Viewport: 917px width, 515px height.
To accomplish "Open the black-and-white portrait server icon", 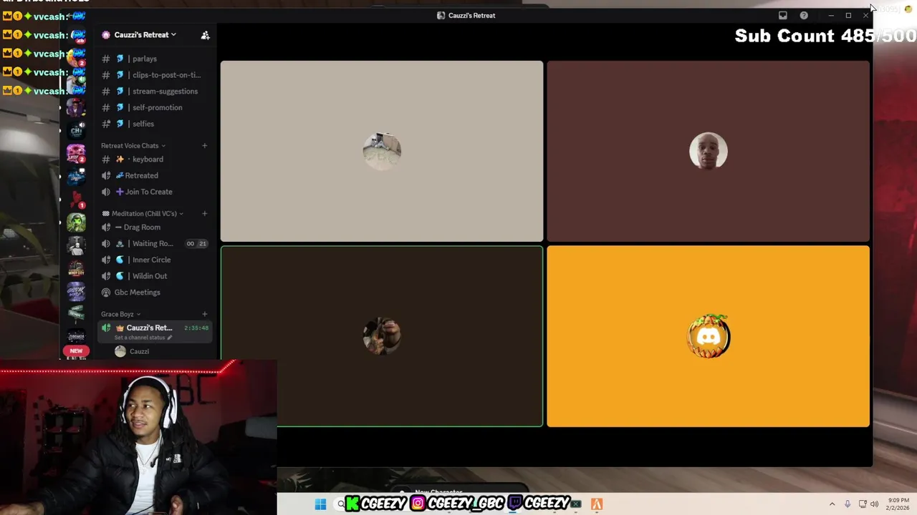I will [76, 246].
